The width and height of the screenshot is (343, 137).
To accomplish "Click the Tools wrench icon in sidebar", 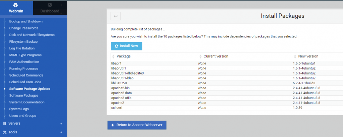I will pyautogui.click(x=5, y=132).
